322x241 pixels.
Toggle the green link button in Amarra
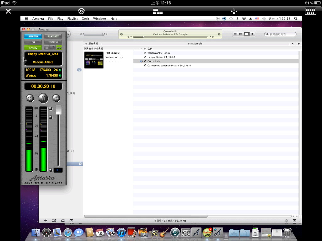click(59, 48)
